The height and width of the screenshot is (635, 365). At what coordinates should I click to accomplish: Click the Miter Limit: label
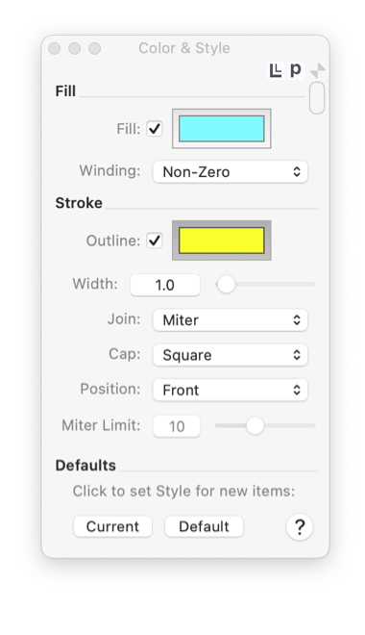[101, 425]
